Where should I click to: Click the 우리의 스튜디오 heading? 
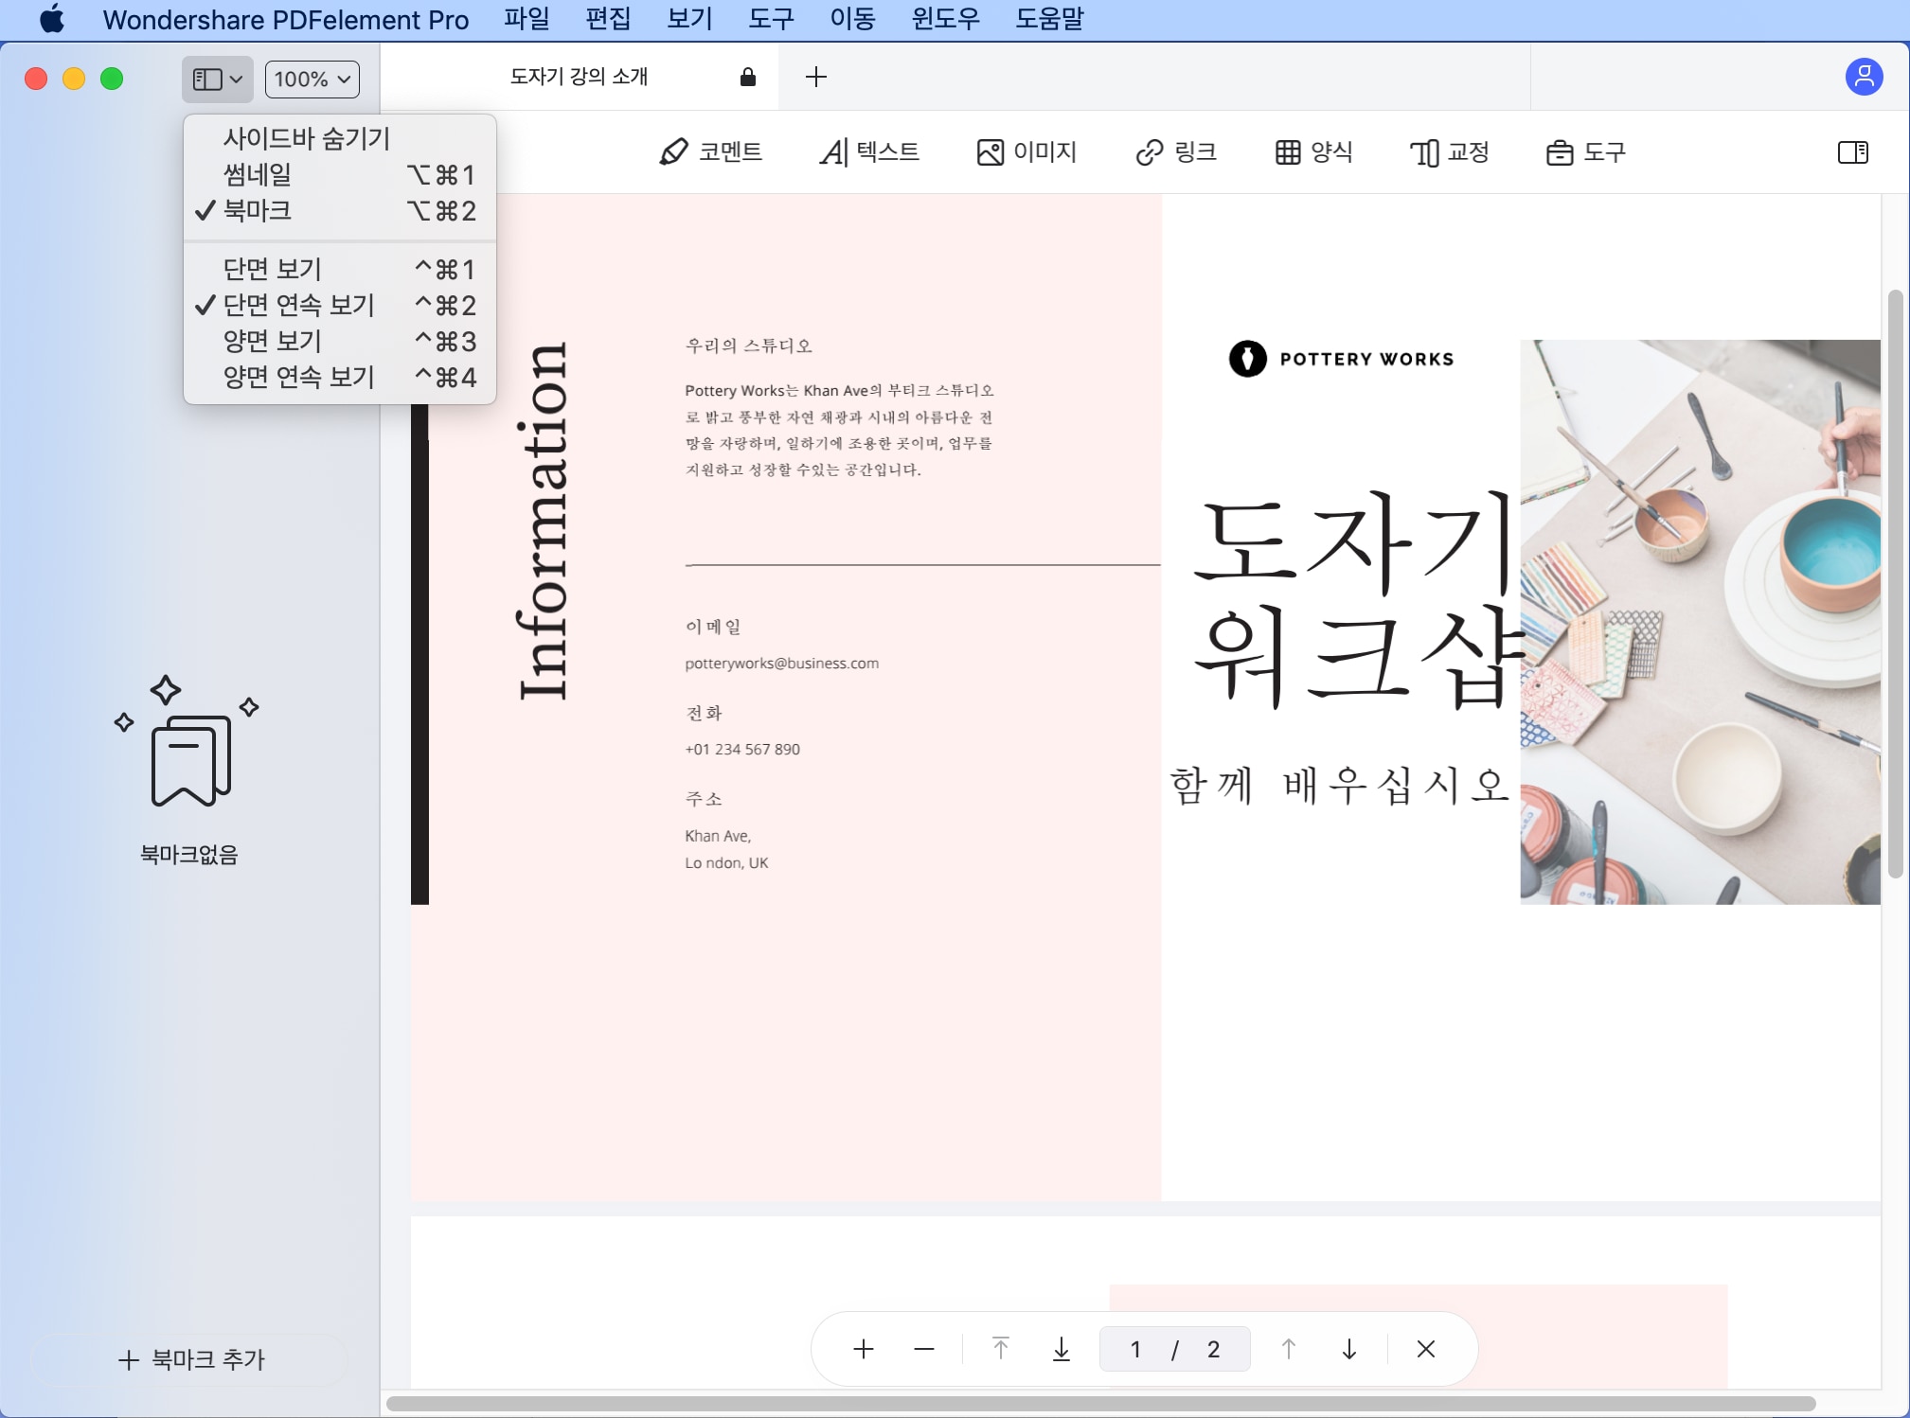[748, 346]
